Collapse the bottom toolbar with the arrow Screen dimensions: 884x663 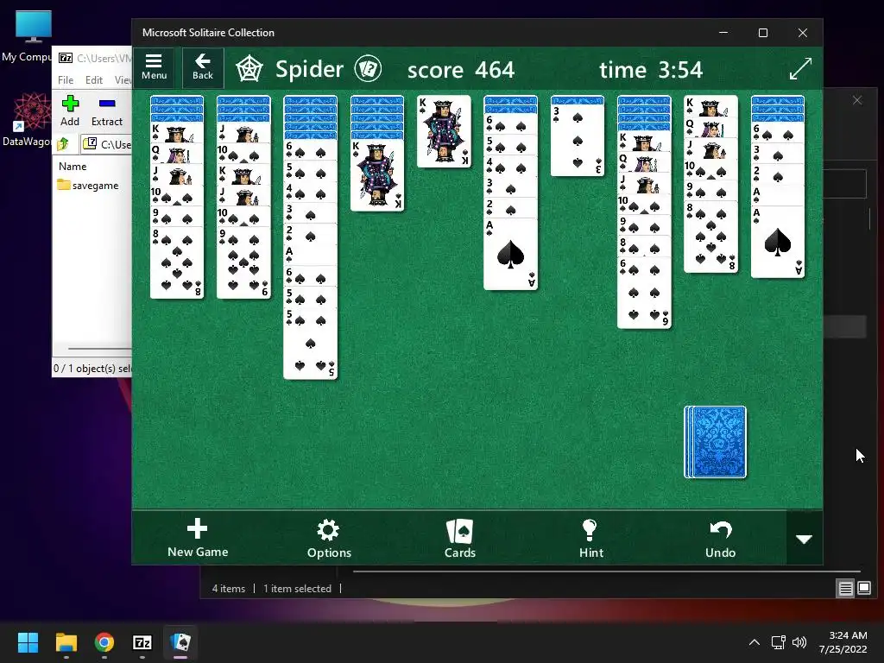tap(804, 539)
